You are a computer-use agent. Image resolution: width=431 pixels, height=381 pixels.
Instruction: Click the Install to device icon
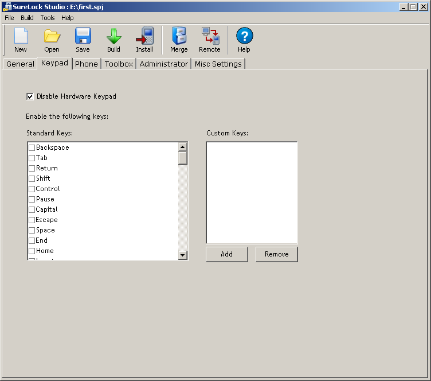(x=144, y=36)
